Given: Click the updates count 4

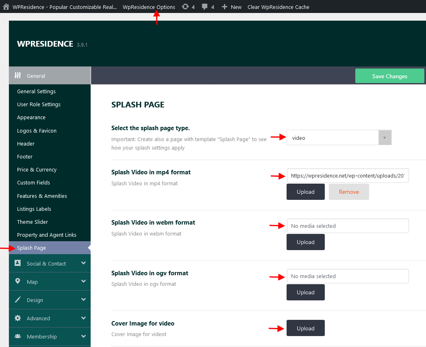Looking at the screenshot, I should click(193, 7).
